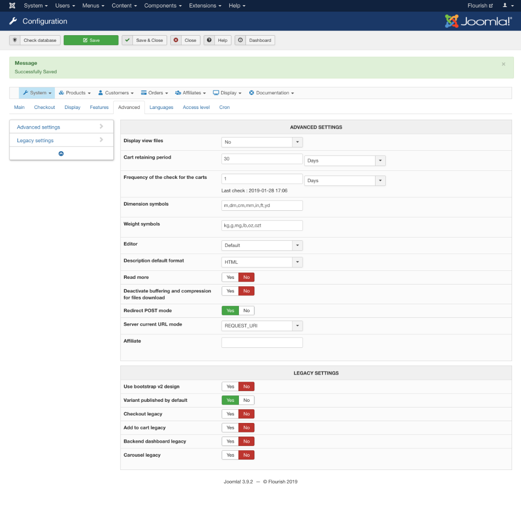Click the red Close icon button

176,40
